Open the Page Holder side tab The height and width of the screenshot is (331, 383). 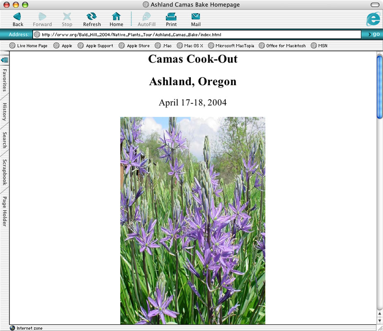tap(5, 211)
